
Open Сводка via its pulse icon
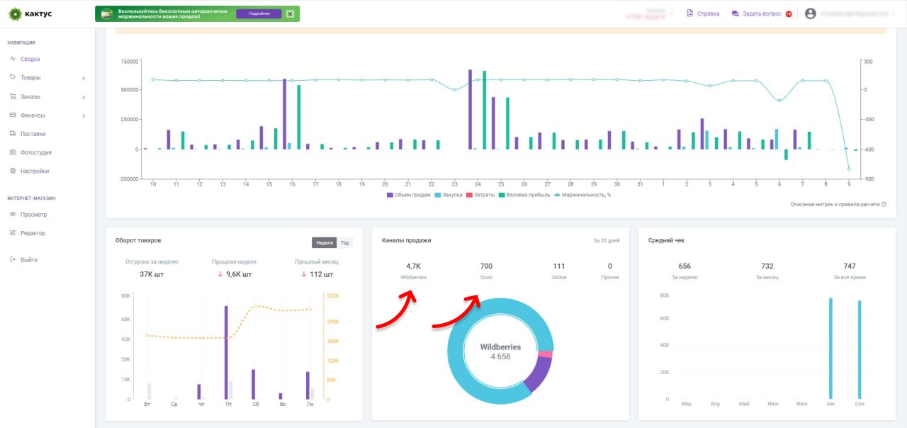[13, 60]
